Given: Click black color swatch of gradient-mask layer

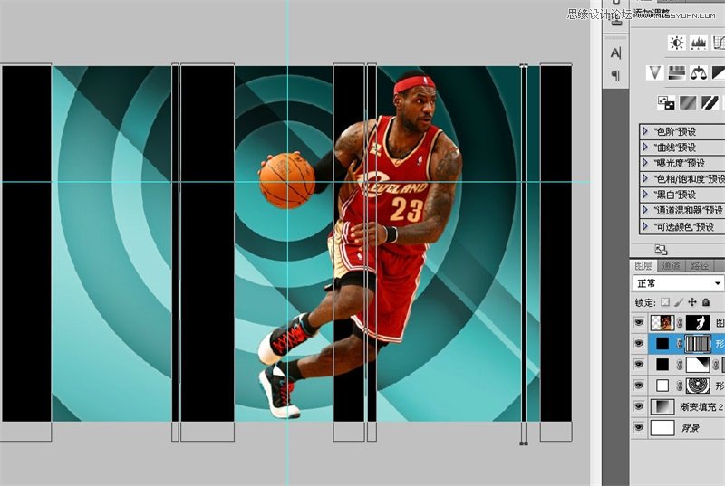Looking at the screenshot, I should (662, 365).
